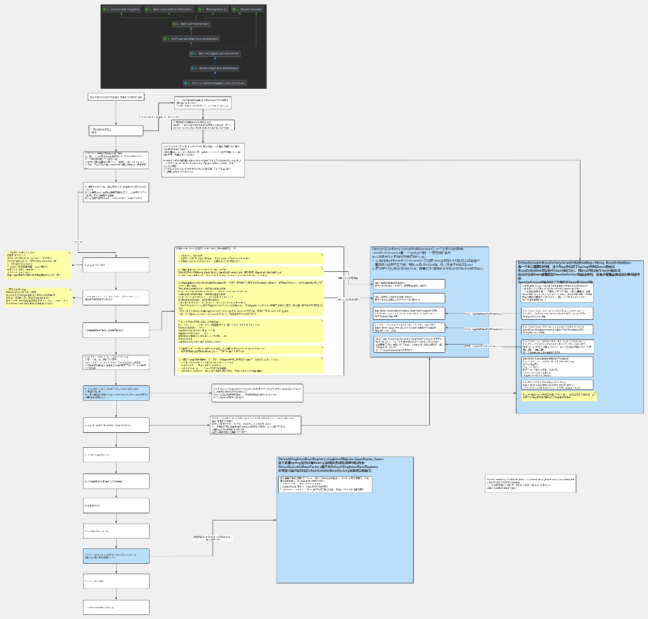
Task: Select the initMessageSource() step box
Action: click(116, 455)
